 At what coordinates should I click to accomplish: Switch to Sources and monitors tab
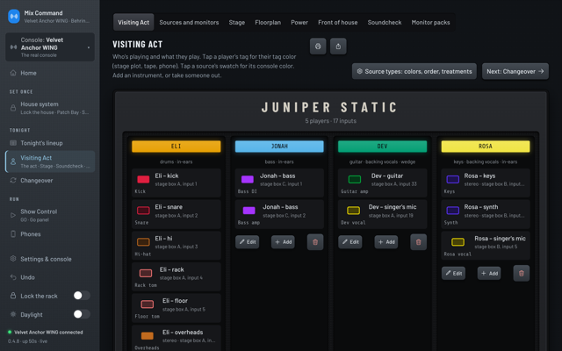tap(189, 22)
